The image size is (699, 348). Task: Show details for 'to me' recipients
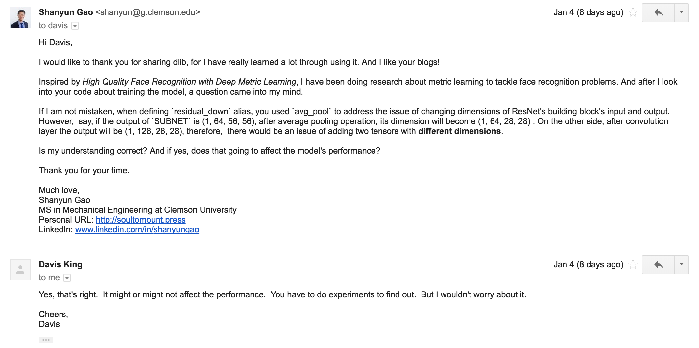pos(67,278)
